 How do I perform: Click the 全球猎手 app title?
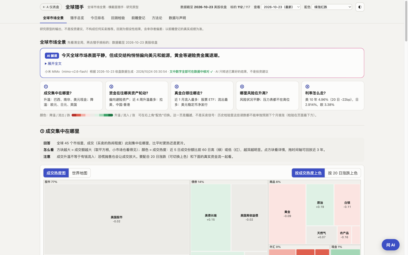(x=74, y=7)
